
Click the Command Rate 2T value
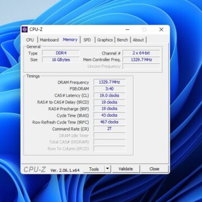(109, 128)
